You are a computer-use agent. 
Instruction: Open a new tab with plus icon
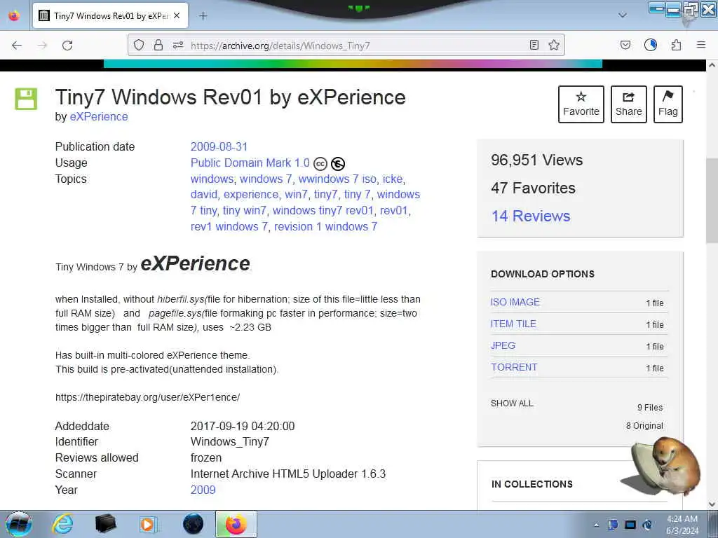point(203,15)
